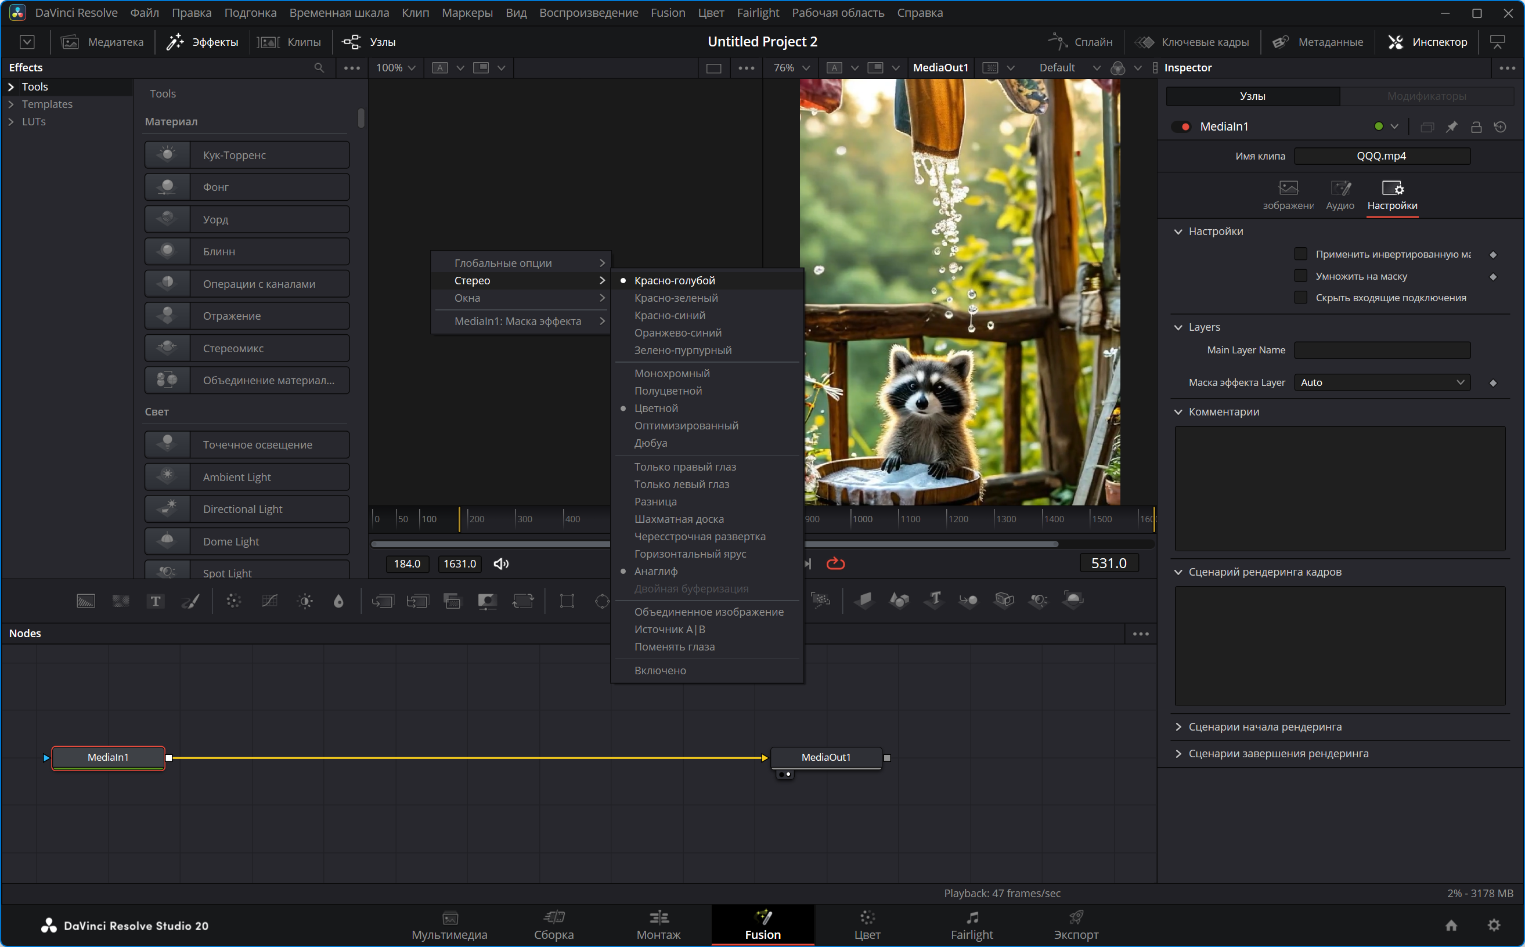Click the MediaOut1 node

(x=826, y=757)
